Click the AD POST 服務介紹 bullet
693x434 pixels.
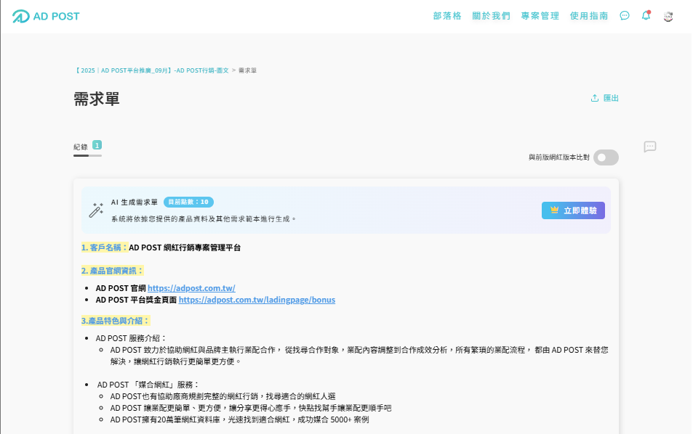point(131,338)
